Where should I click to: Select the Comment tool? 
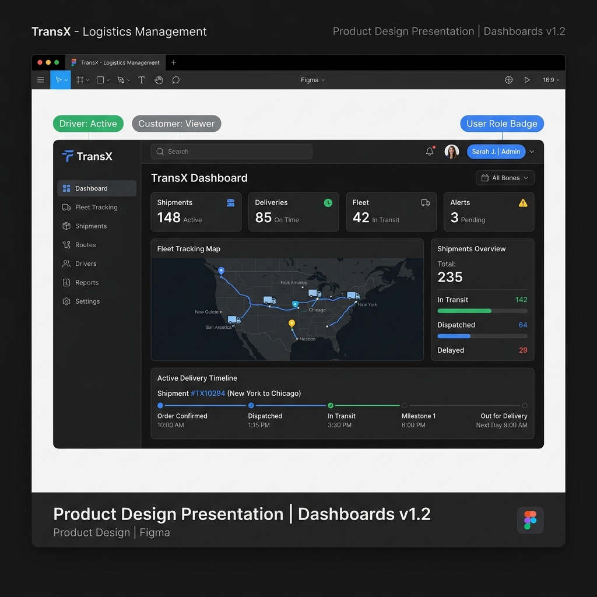175,80
